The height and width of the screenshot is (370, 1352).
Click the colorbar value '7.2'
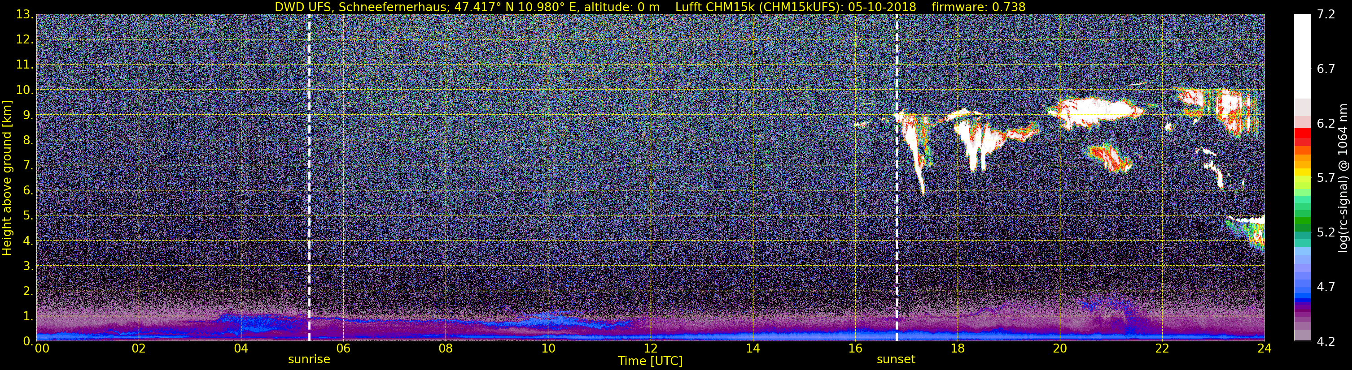tap(1326, 15)
